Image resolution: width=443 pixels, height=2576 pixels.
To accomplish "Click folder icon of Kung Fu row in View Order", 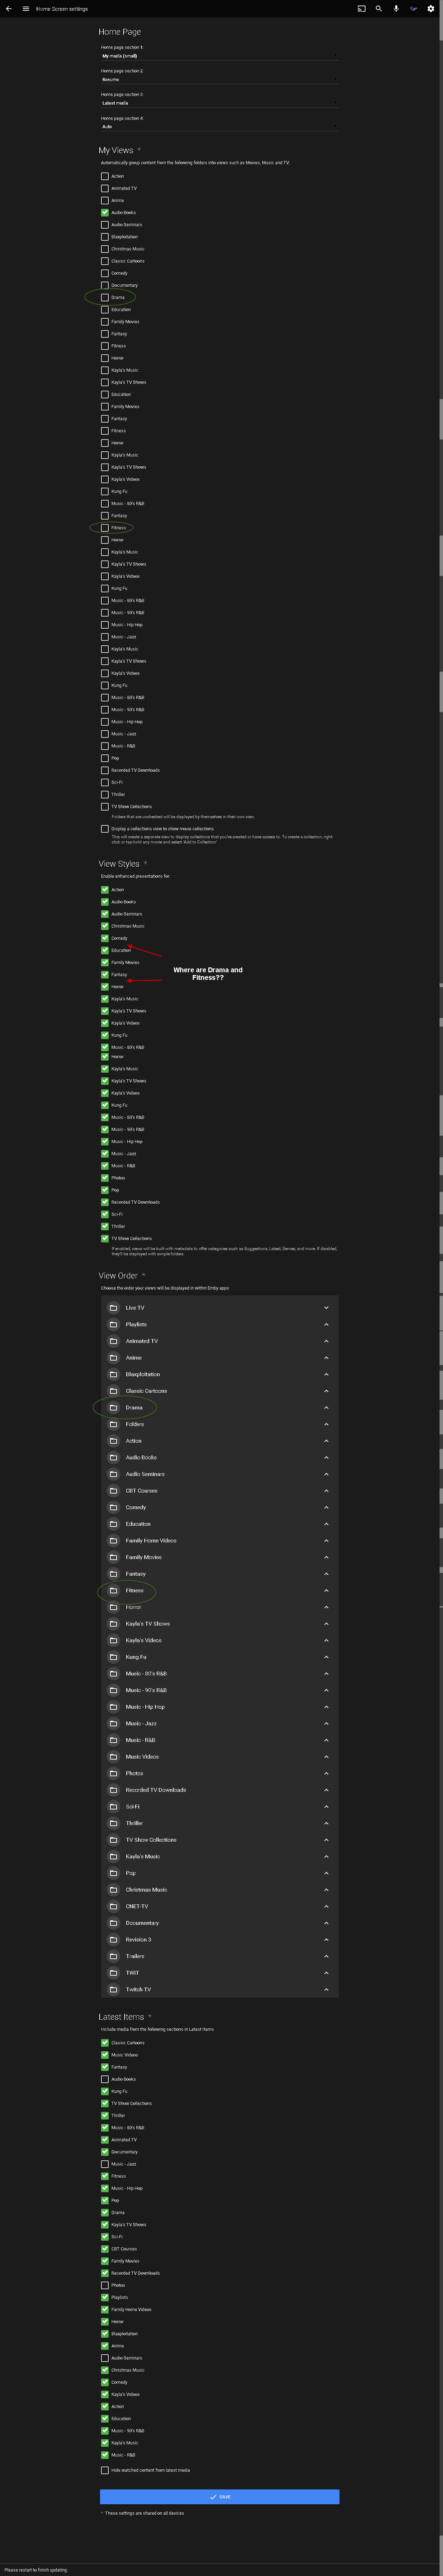I will coord(113,1657).
